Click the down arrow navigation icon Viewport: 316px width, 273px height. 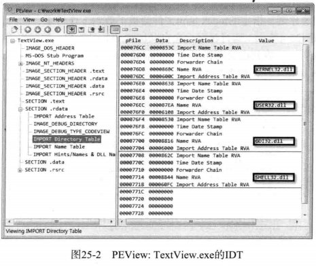[38, 30]
